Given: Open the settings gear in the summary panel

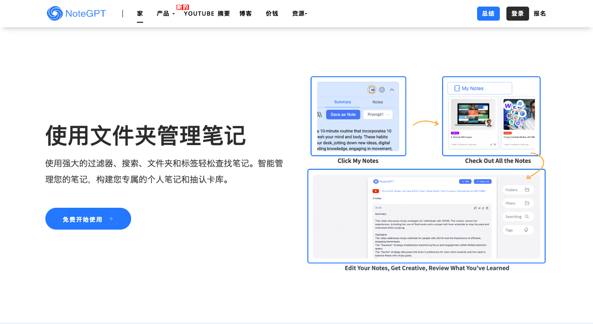Looking at the screenshot, I should (382, 89).
